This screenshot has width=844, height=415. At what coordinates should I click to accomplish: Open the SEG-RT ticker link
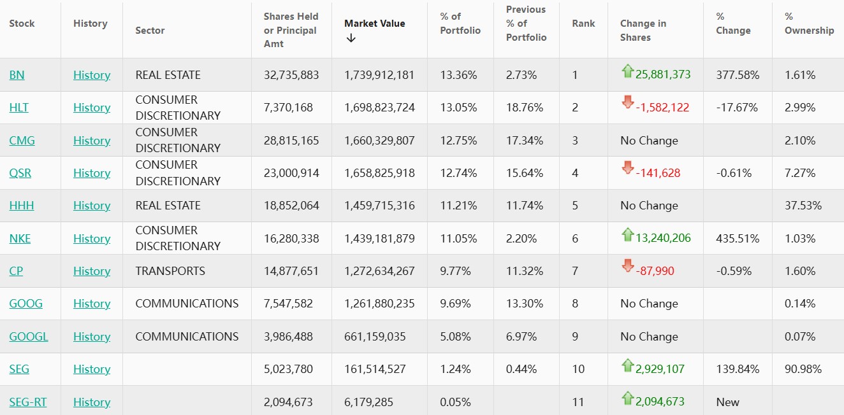coord(28,402)
